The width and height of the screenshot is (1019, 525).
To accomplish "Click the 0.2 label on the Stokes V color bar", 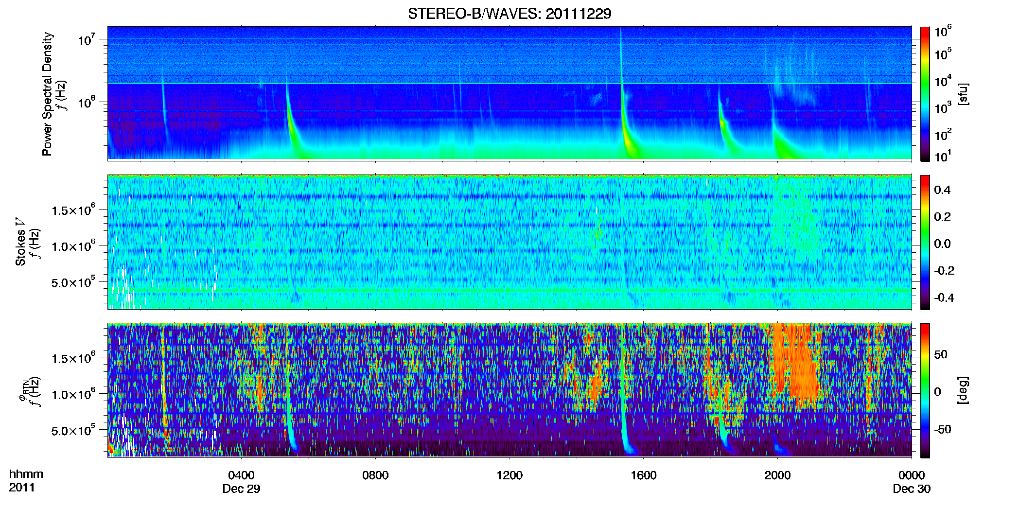I will coord(942,217).
